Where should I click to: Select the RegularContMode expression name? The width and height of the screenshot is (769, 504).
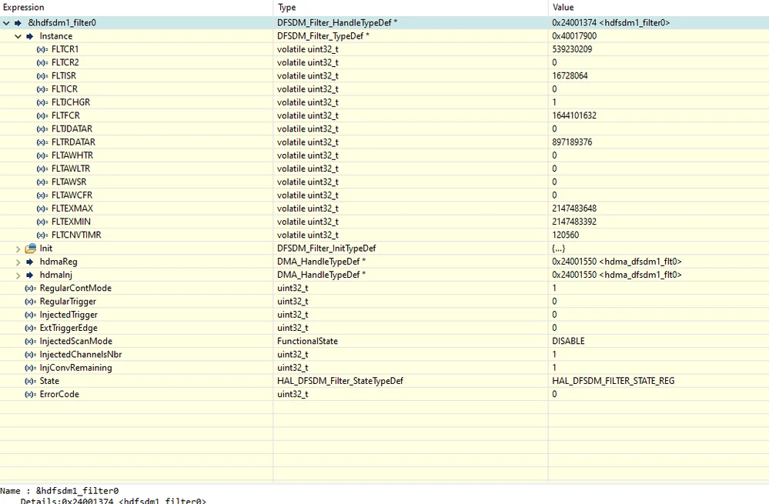pos(75,288)
